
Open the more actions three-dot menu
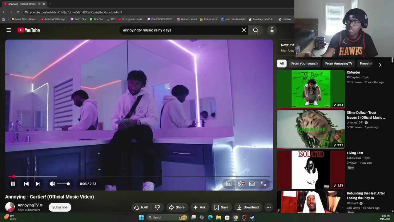[268, 207]
